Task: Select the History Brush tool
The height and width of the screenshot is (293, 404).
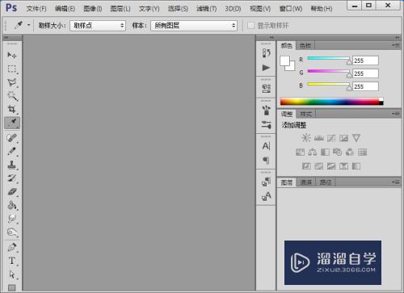Action: [12, 178]
